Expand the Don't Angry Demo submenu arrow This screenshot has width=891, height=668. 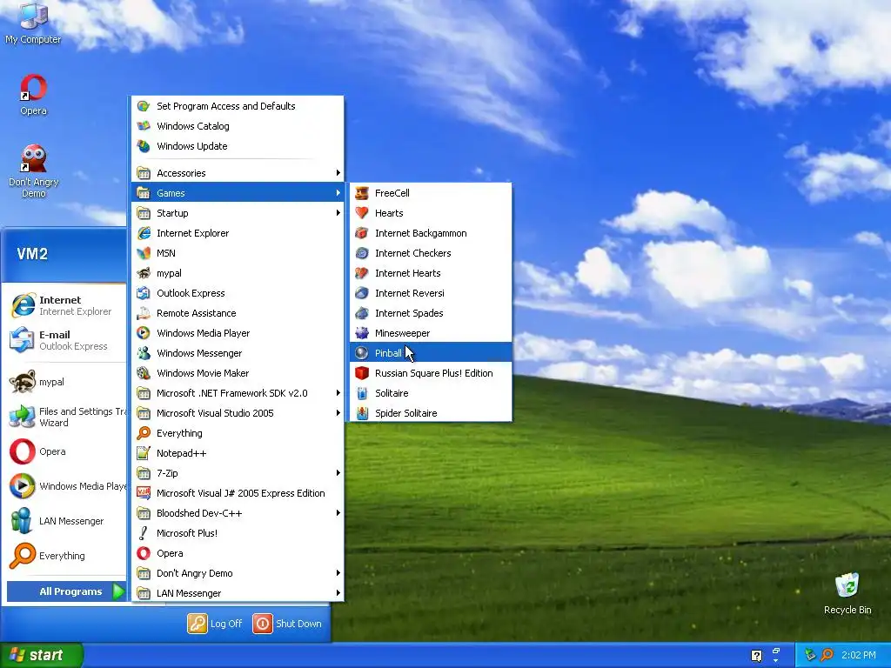[338, 573]
